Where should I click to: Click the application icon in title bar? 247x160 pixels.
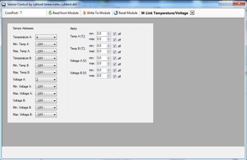tap(4, 4)
